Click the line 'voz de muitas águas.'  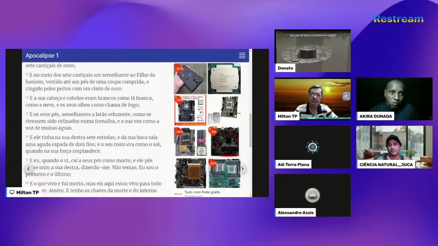[x=49, y=128]
